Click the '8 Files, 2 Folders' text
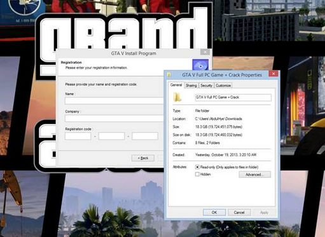Image resolution: width=325 pixels, height=237 pixels. click(x=207, y=143)
